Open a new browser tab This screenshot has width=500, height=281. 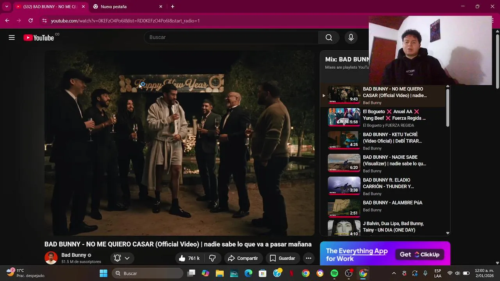(x=173, y=7)
